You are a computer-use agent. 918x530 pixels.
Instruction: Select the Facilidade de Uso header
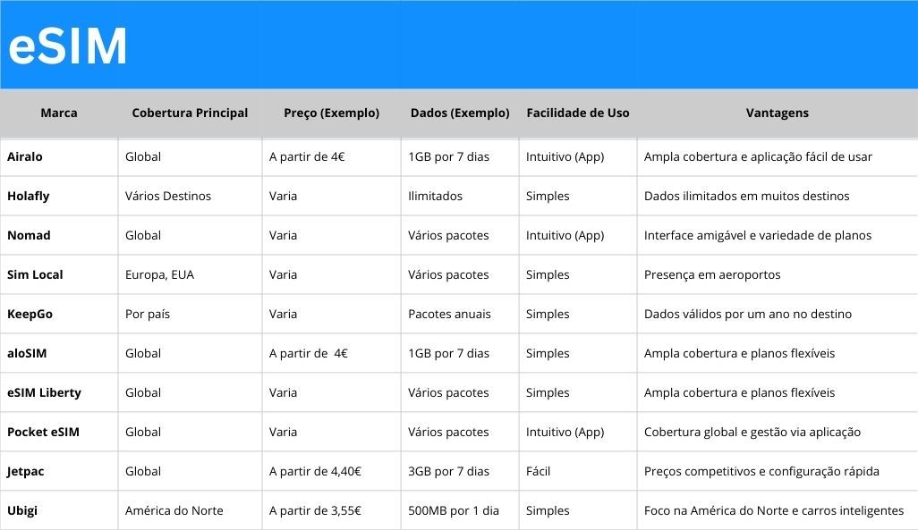pyautogui.click(x=578, y=113)
